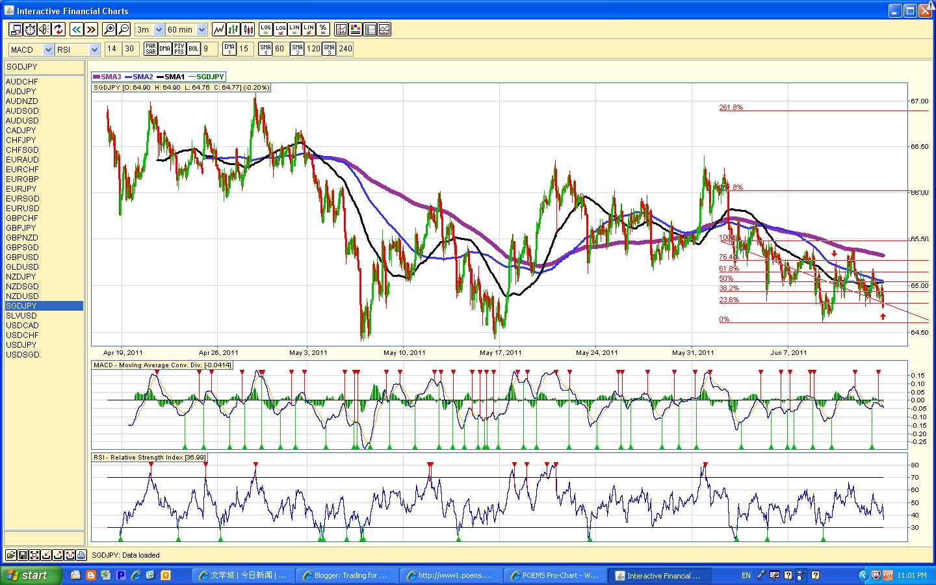Switch to the OHLC bar chart style
This screenshot has width=936, height=585.
[233, 29]
